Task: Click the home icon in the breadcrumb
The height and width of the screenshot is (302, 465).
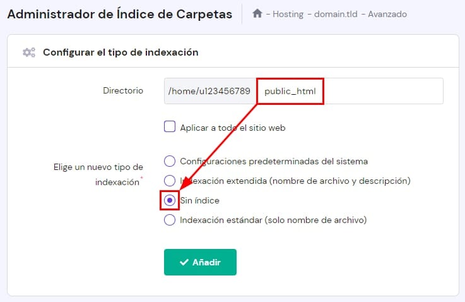Action: (x=257, y=13)
